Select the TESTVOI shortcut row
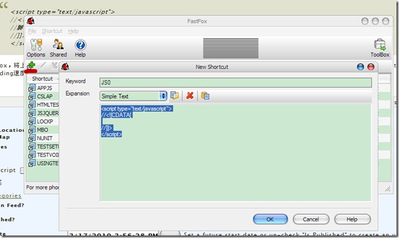The image size is (399, 238). coord(43,155)
